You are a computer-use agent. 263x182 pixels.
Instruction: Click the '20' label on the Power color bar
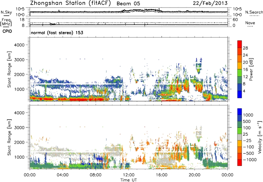[245, 62]
